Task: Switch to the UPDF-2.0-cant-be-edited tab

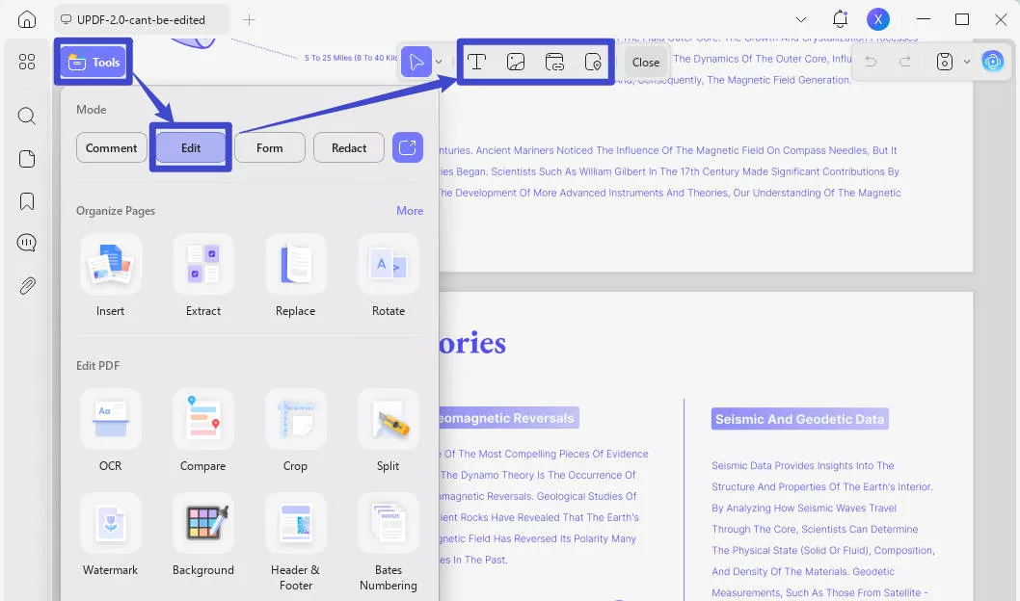Action: (x=141, y=18)
